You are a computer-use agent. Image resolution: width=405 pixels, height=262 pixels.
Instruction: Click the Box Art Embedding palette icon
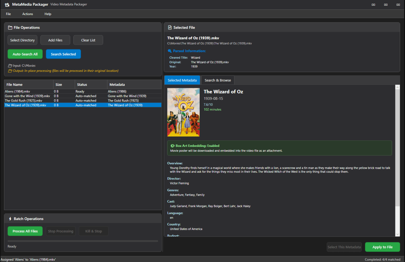coord(172,146)
